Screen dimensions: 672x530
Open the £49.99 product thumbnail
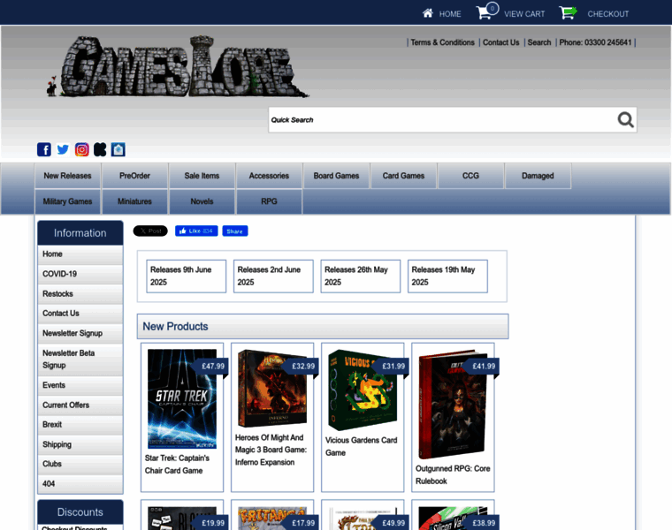click(x=363, y=518)
